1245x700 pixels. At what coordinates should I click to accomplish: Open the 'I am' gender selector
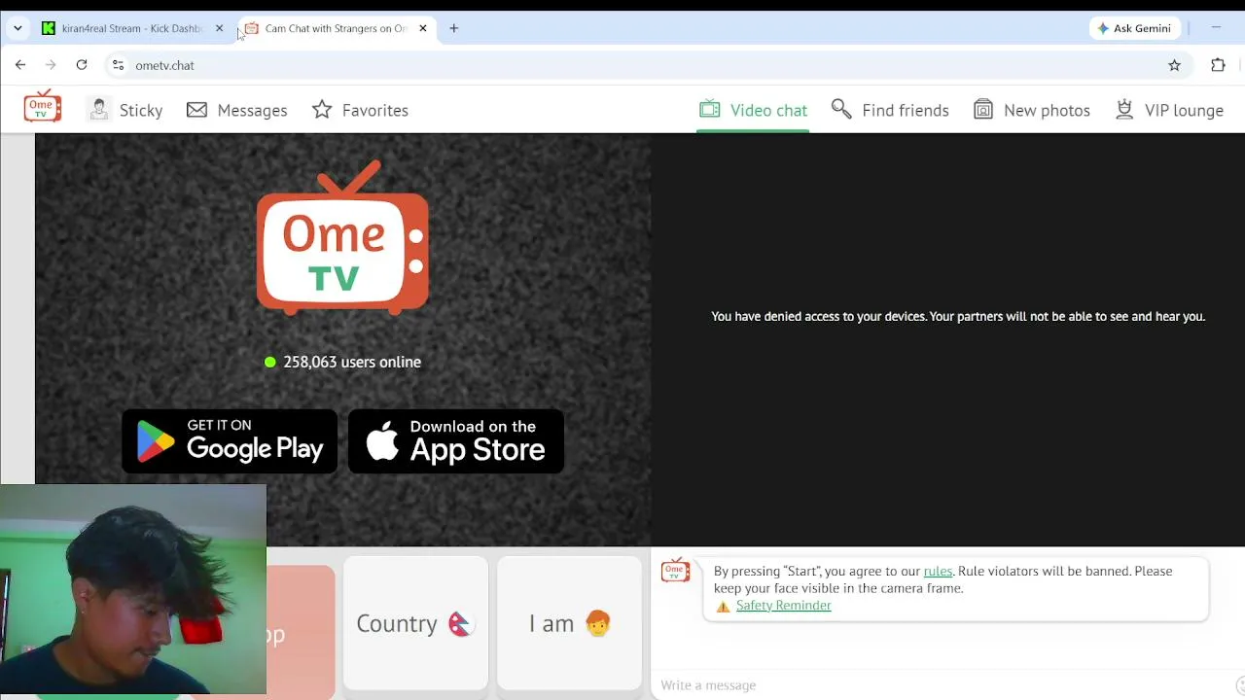[569, 623]
